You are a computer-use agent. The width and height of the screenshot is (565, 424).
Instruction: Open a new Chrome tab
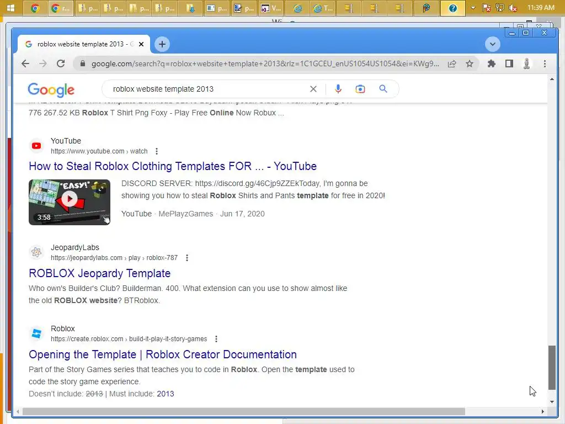(162, 44)
